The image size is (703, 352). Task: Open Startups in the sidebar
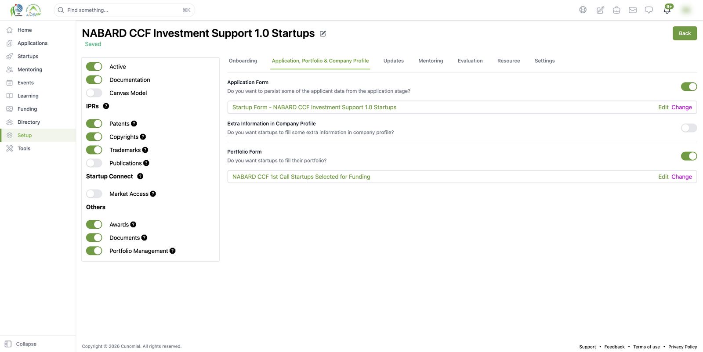coord(38,56)
